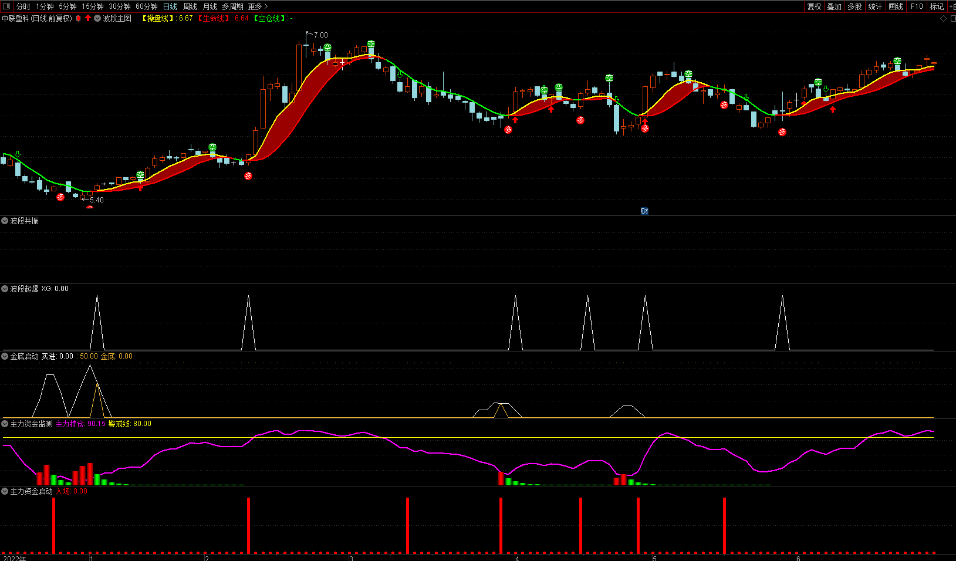This screenshot has height=561, width=956.
Task: Click the red up arrow beside 波段主图
Action: 88,18
